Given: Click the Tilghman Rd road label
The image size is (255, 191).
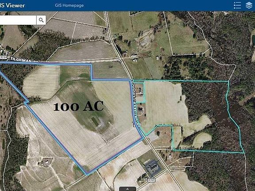Looking at the screenshot, I should (24, 60).
